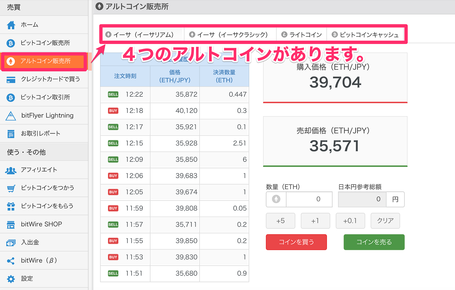The width and height of the screenshot is (455, 290).
Task: Click the price 40,120 in the table
Action: point(187,111)
